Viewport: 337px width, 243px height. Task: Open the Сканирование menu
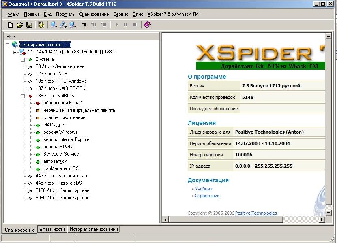94,14
